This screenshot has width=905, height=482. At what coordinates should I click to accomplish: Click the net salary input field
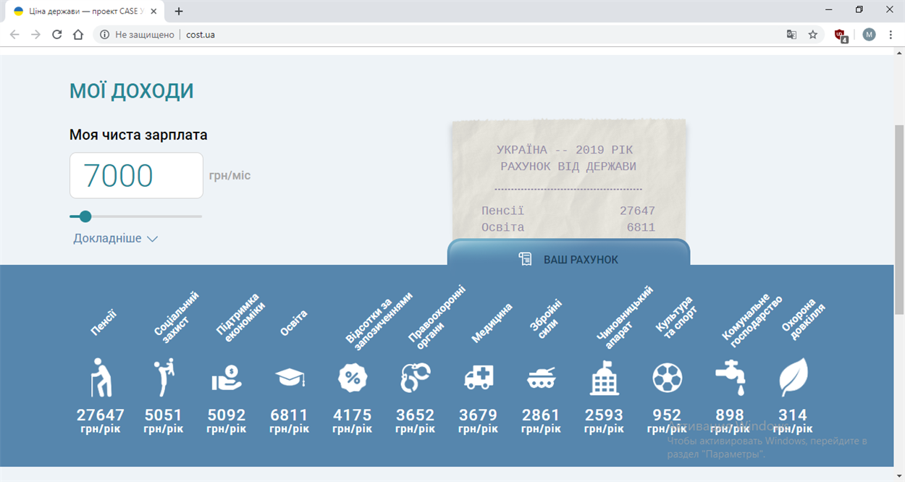tap(136, 176)
